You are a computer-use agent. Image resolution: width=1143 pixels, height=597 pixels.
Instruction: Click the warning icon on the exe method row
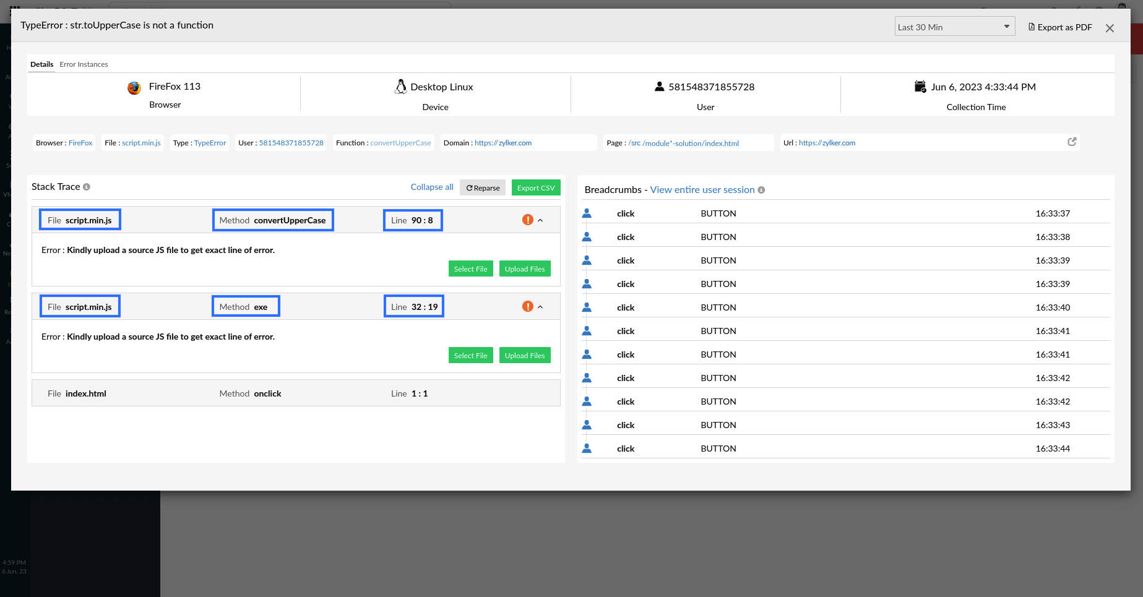pyautogui.click(x=527, y=306)
